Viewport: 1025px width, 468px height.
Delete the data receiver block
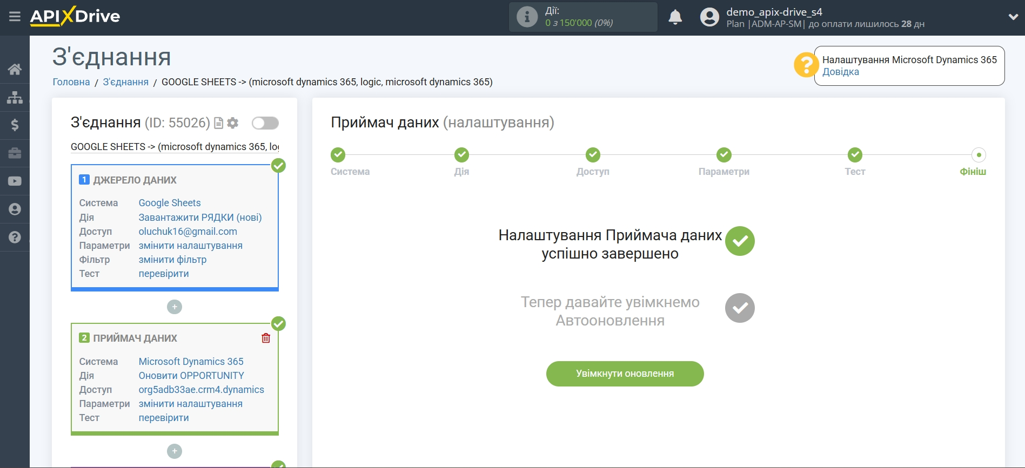(266, 338)
